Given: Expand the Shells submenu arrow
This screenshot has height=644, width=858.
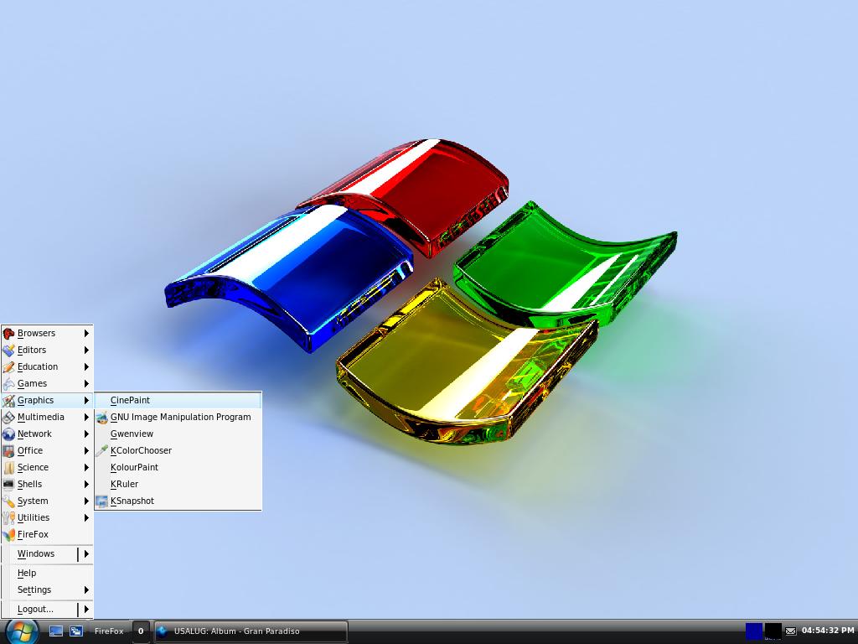Looking at the screenshot, I should 86,484.
